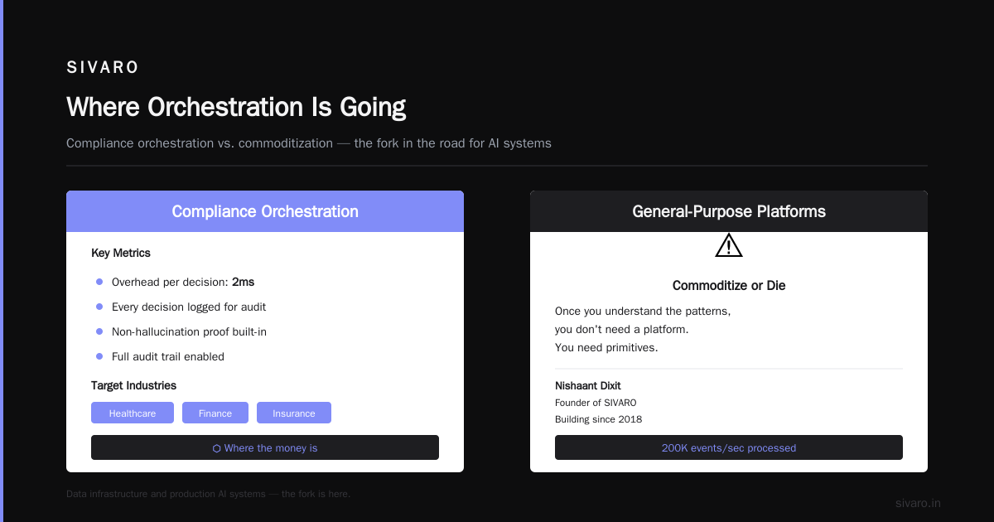Click the '200K events/sec processed' bar
The width and height of the screenshot is (994, 522).
click(x=729, y=447)
